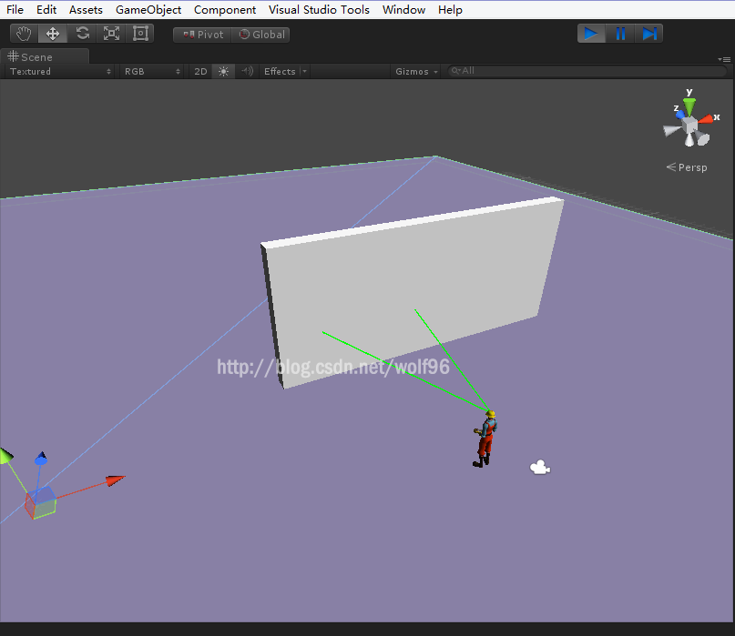This screenshot has height=636, width=735.
Task: Open the Component menu
Action: point(225,10)
